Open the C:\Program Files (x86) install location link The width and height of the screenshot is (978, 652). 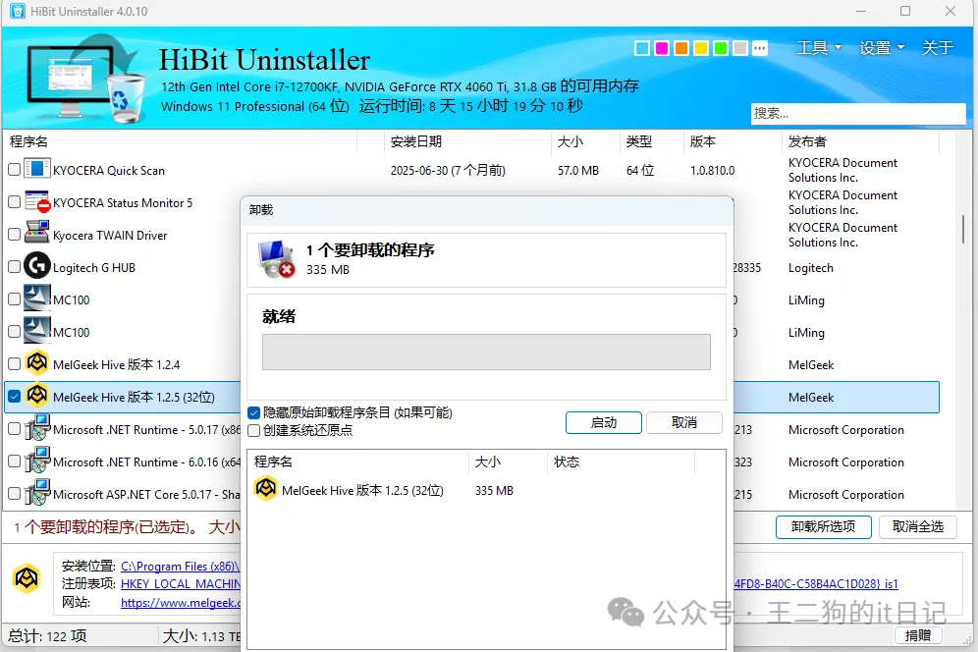coord(181,566)
